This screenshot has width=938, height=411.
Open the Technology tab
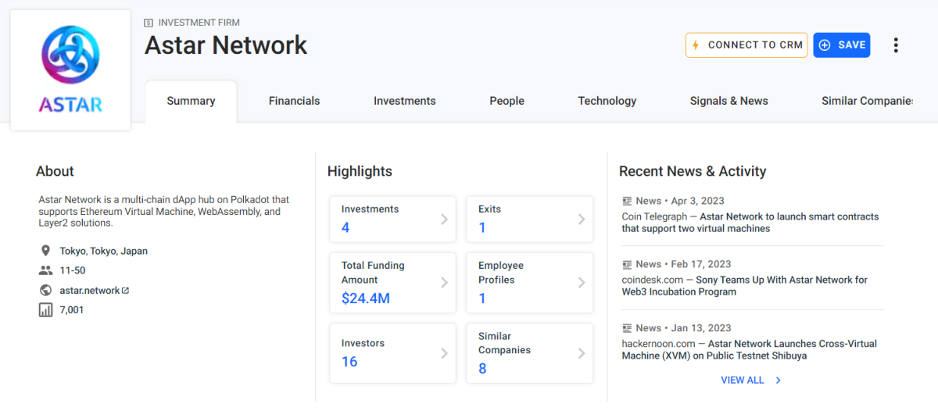607,101
